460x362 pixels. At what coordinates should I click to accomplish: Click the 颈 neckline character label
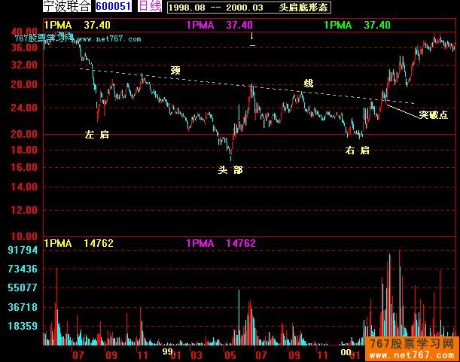(175, 71)
